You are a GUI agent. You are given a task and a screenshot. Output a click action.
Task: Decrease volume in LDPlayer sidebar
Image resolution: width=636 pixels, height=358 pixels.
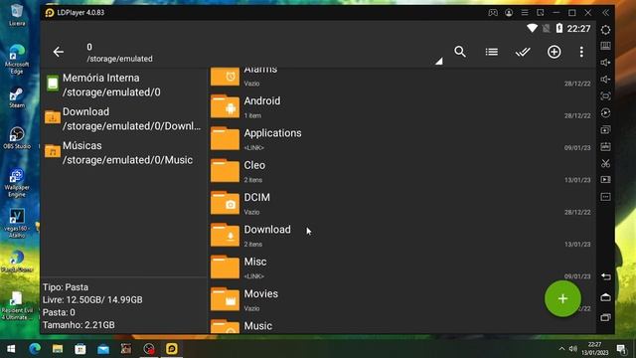[x=605, y=80]
